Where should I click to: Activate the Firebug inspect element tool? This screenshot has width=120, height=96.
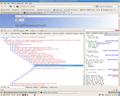pyautogui.click(x=5, y=30)
